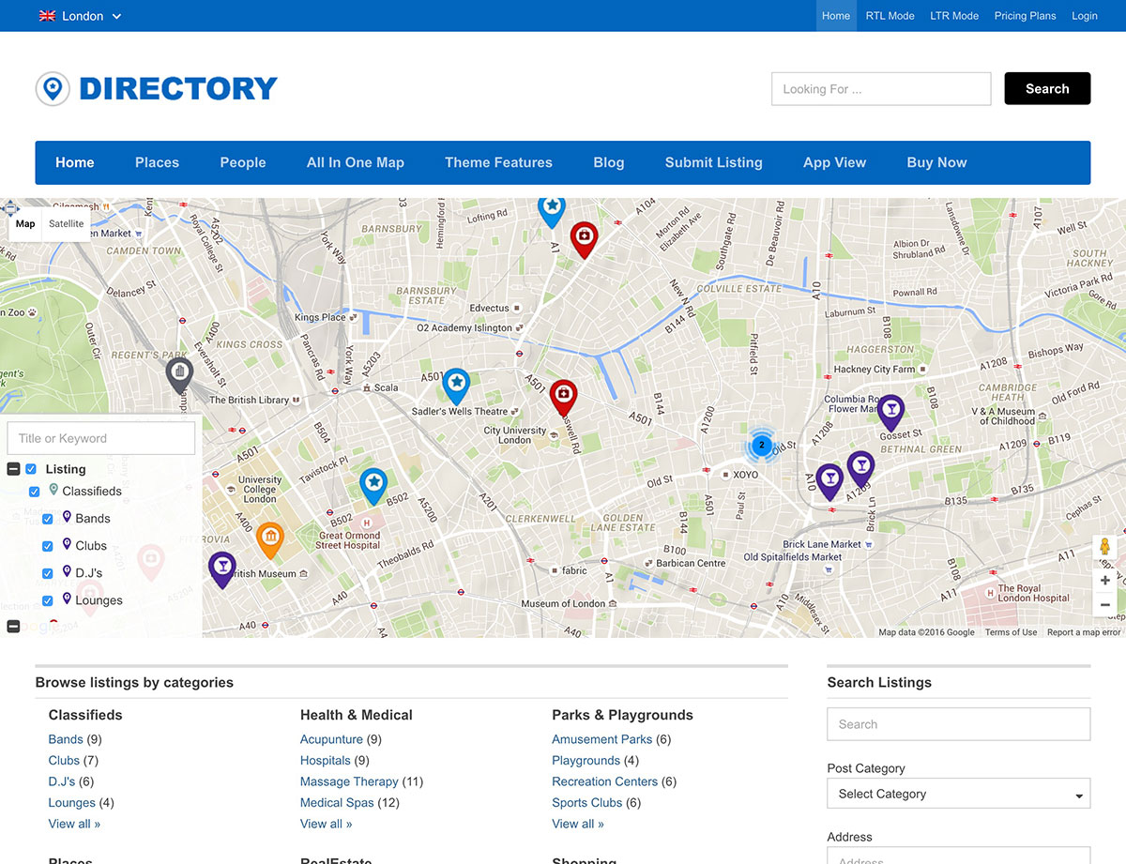Open the blue cluster marker showing 2
This screenshot has width=1126, height=864.
(761, 446)
